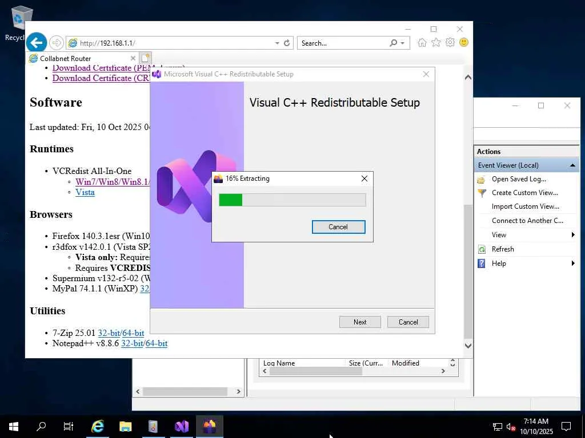Click the log list horizontal scrollbar

315,371
